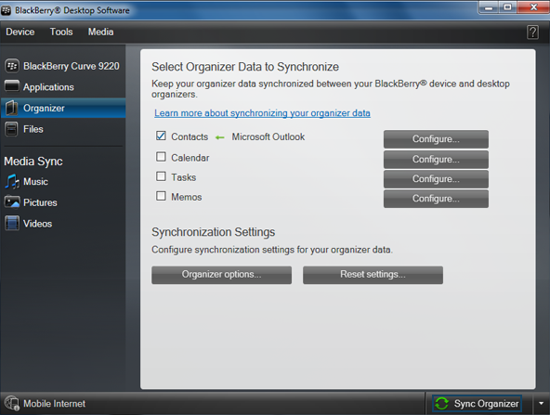Click the Reset settings button
The image size is (550, 415).
[373, 275]
